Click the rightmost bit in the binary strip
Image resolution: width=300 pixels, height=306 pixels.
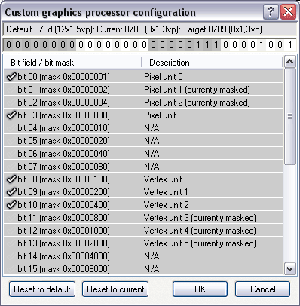pos(290,45)
